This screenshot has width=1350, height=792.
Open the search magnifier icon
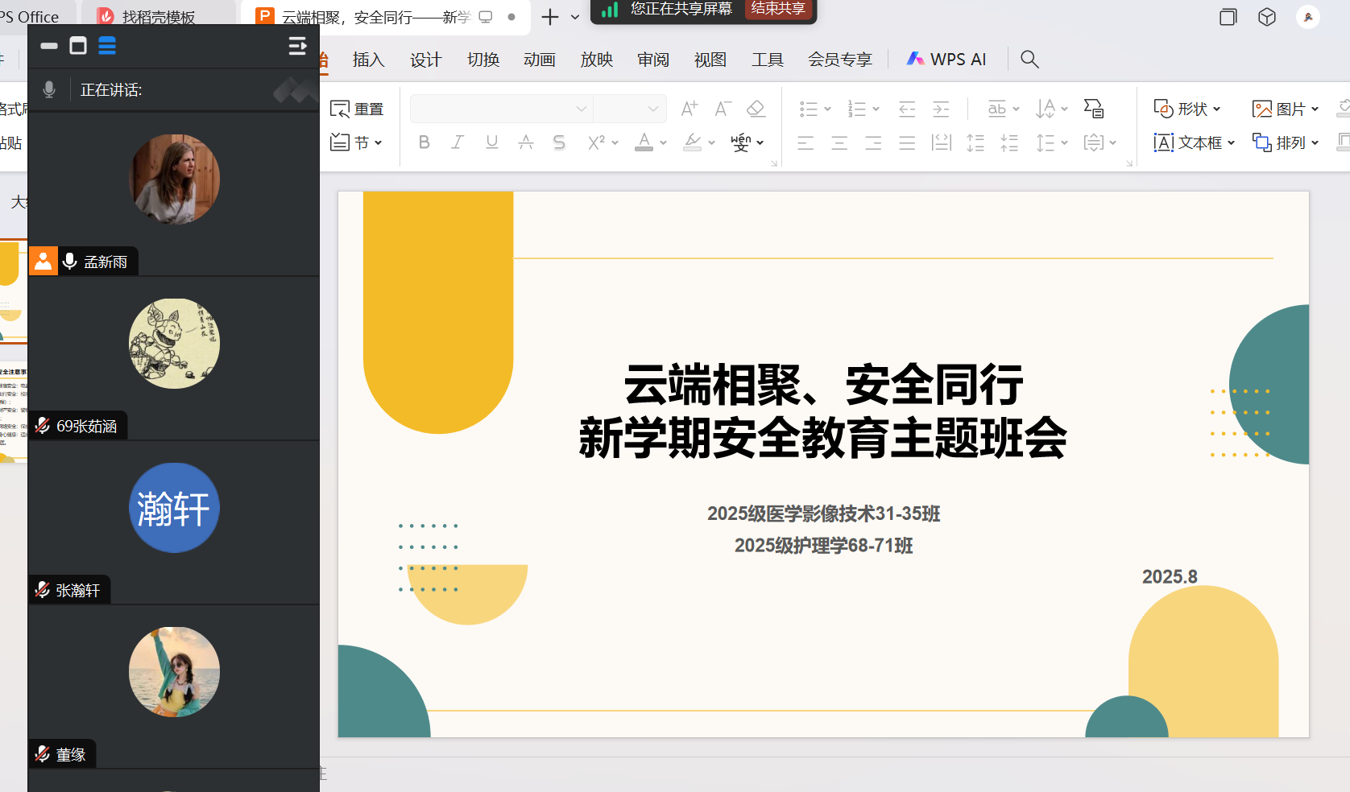click(x=1029, y=59)
